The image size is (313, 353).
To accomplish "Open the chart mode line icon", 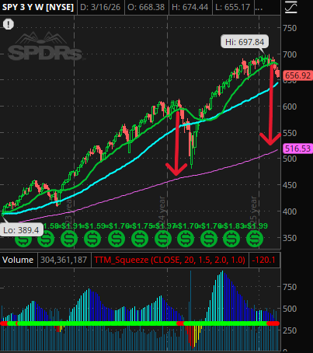I will click(291, 7).
